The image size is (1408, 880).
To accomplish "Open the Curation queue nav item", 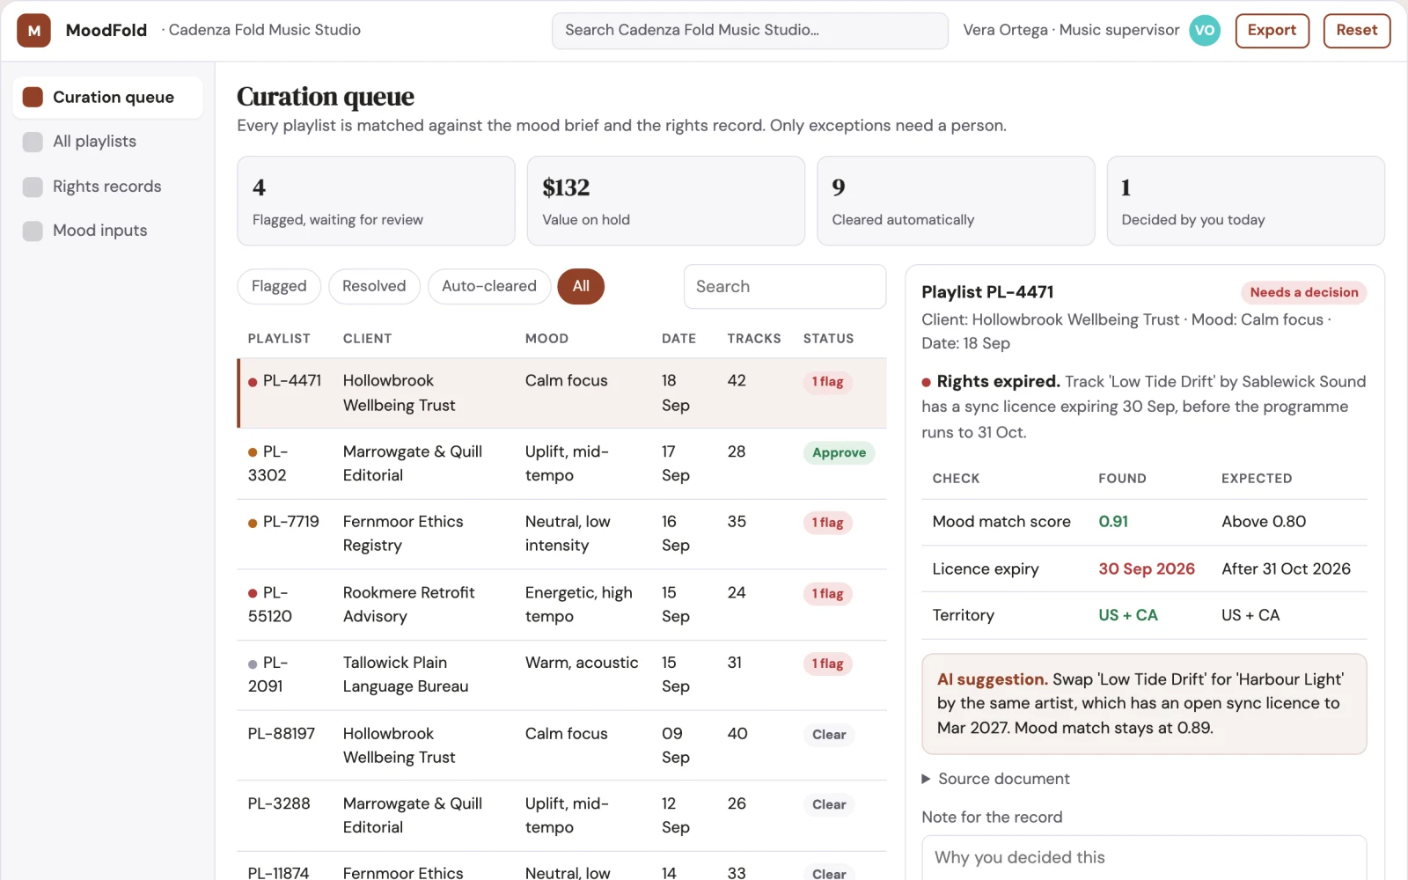I will 107,97.
